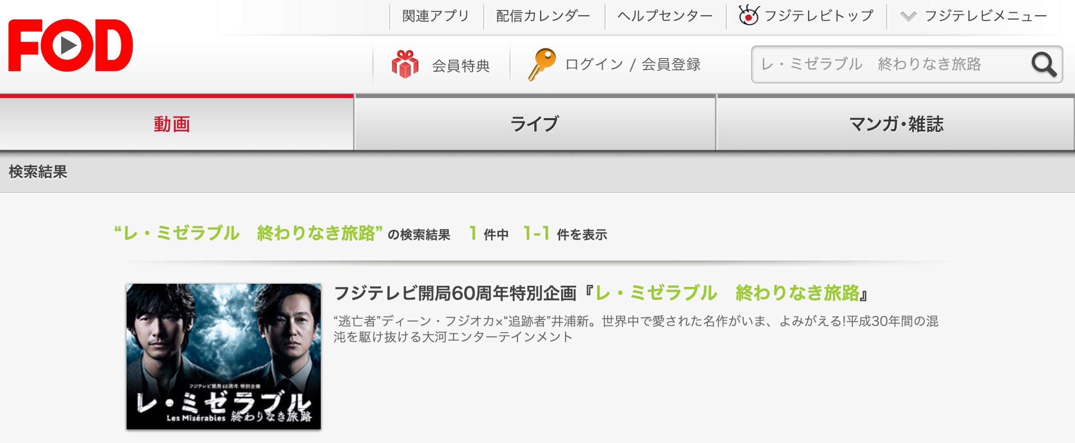The width and height of the screenshot is (1075, 443).
Task: Click ログイン / 会員登録 link
Action: (x=632, y=64)
